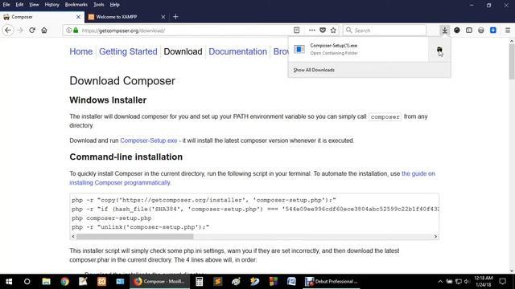515x289 pixels.
Task: Click the grey round extension icon next to sidebar button
Action: [481, 31]
